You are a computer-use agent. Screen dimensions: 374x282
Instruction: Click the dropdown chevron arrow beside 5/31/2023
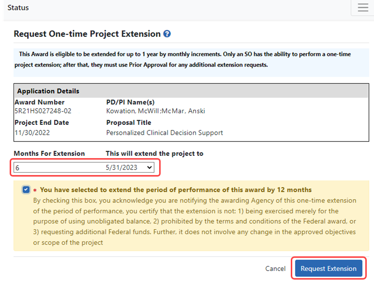point(149,167)
